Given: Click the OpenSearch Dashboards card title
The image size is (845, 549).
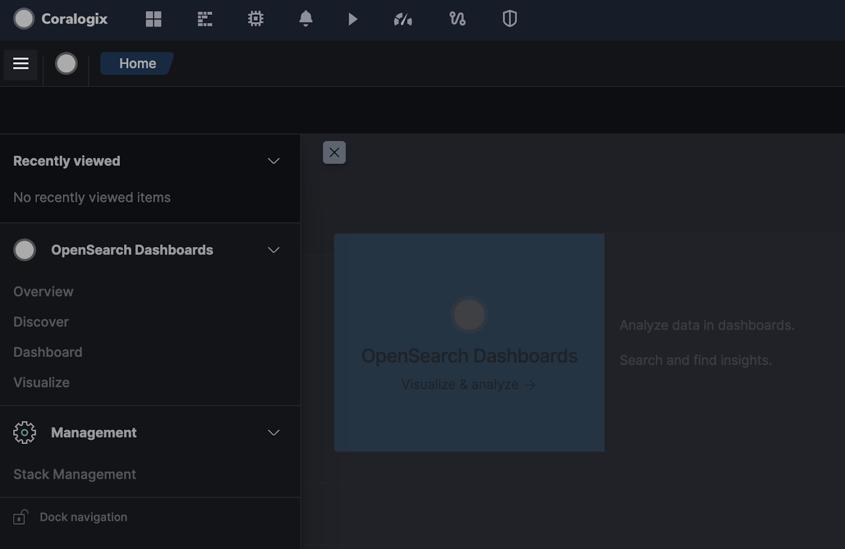Looking at the screenshot, I should pos(470,356).
